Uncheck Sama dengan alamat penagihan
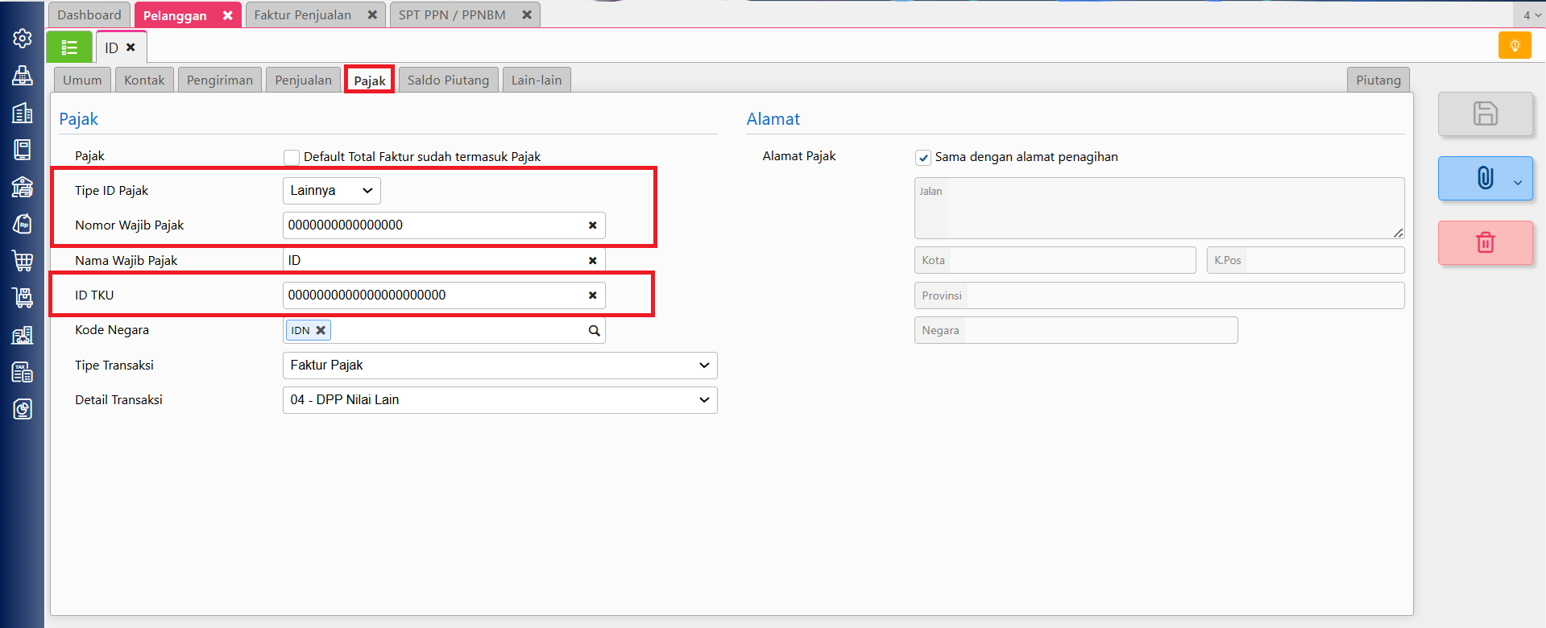 pos(923,158)
